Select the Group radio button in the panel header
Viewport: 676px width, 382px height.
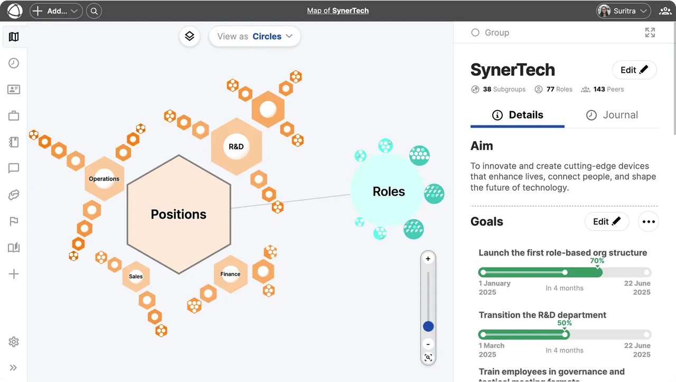point(475,32)
